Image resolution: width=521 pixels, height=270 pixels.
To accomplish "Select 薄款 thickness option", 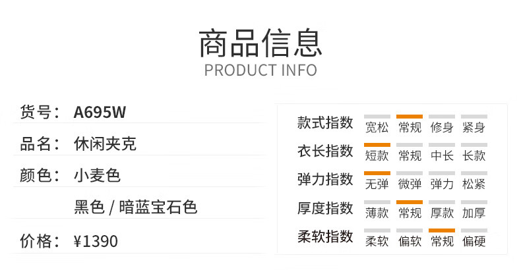I will pos(377,213).
